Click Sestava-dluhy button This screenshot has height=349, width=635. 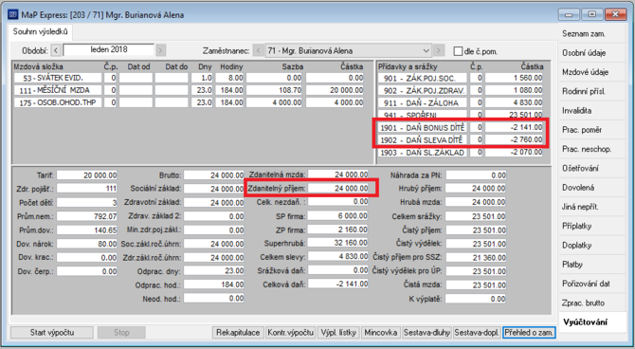click(x=426, y=333)
